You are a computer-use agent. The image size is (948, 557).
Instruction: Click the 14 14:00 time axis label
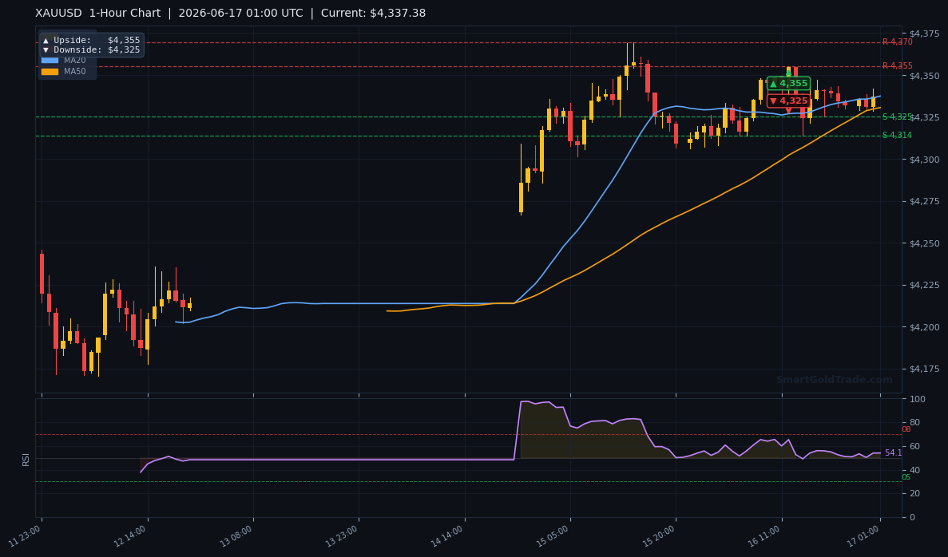tap(447, 536)
